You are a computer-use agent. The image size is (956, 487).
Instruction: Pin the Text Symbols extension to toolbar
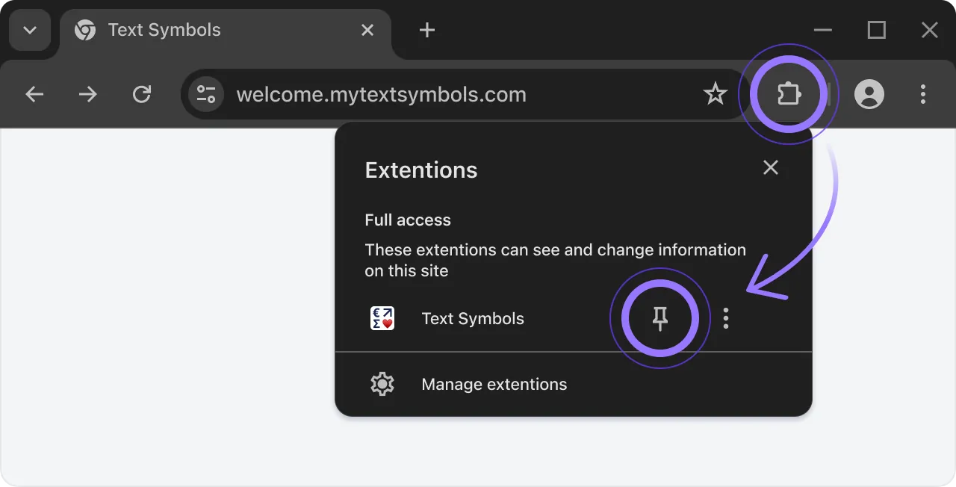tap(659, 318)
